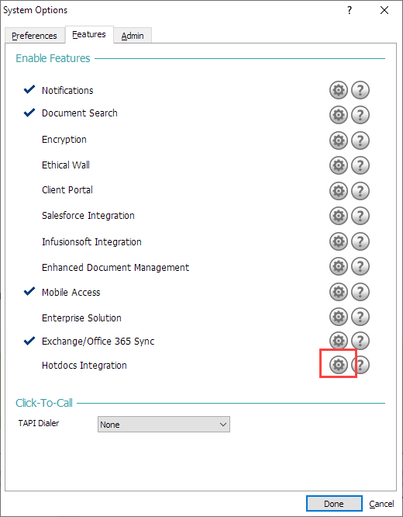Open Enterprise Solution settings gear
Viewport: 403px width, 517px height.
pos(339,317)
